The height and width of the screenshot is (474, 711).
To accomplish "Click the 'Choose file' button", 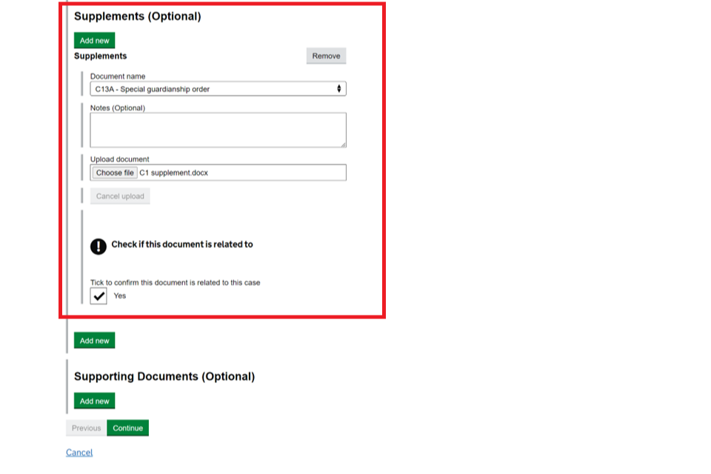I will click(x=115, y=173).
